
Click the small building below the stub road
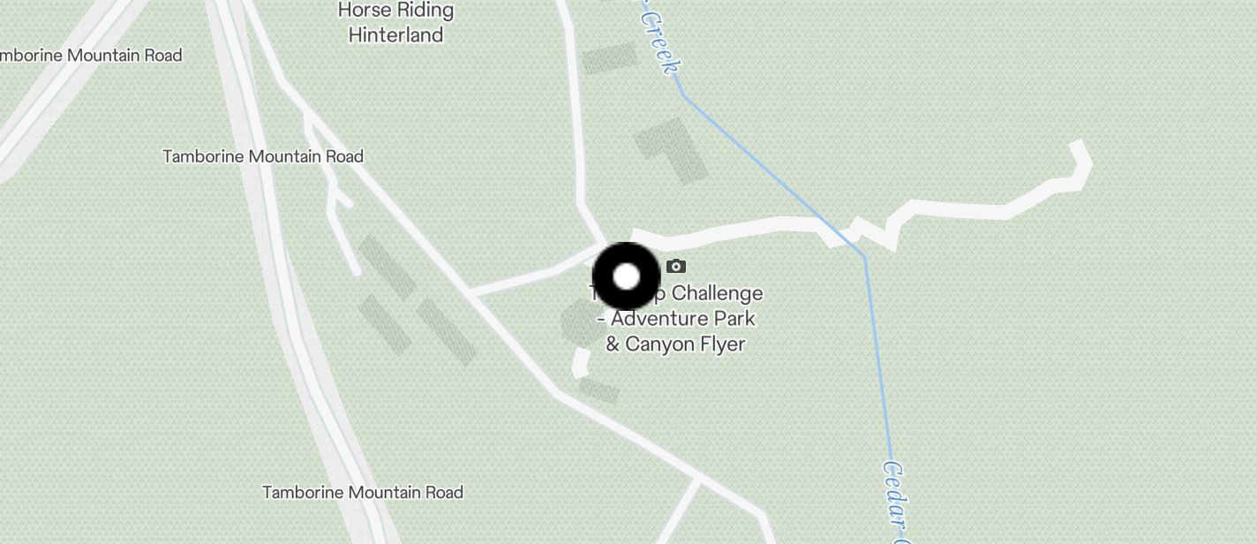click(599, 391)
